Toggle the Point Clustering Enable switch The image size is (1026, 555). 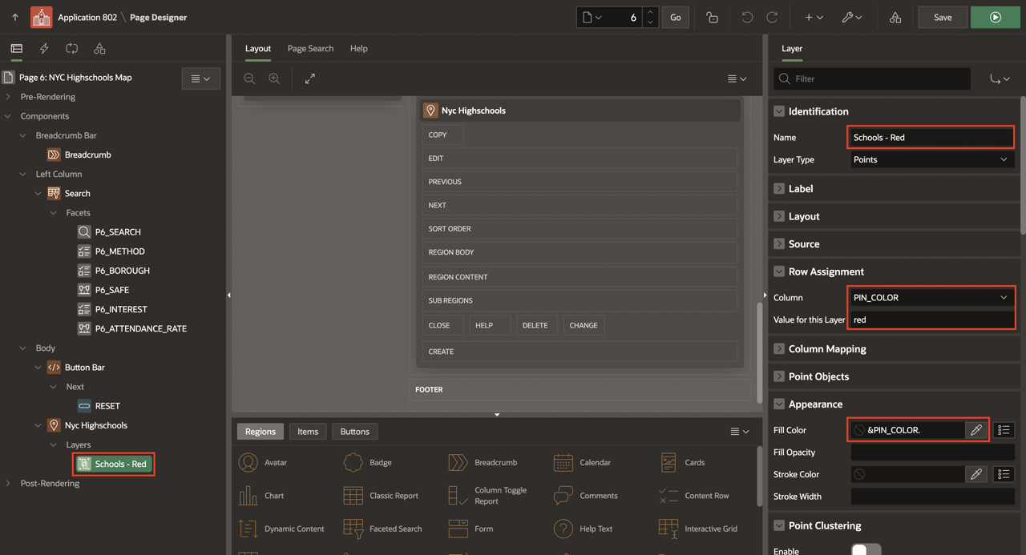click(x=866, y=550)
